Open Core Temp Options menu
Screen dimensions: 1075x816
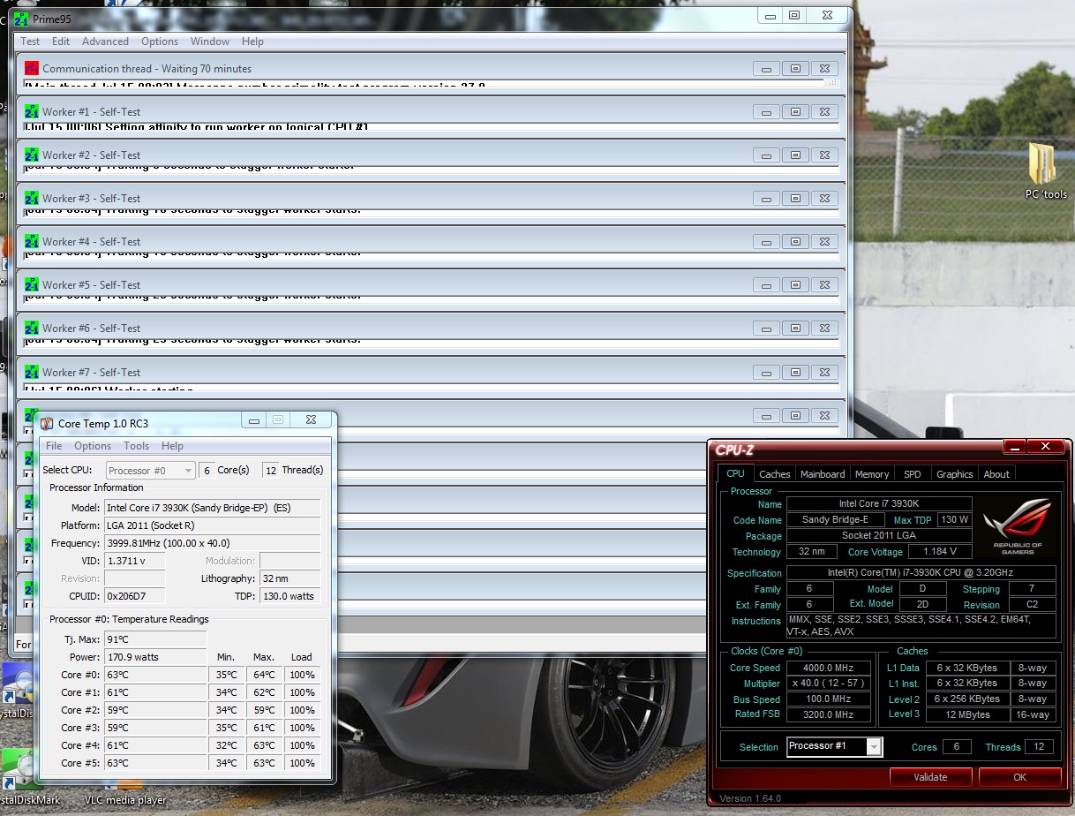tap(93, 446)
